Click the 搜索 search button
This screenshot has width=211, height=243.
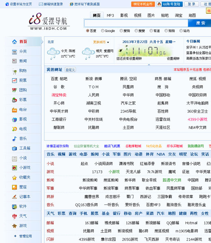[x=200, y=23]
